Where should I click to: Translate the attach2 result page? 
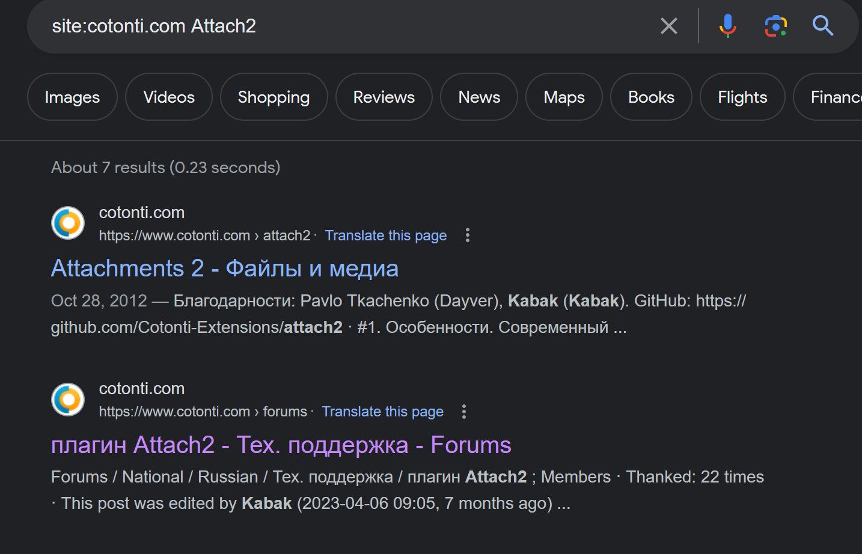click(x=385, y=236)
